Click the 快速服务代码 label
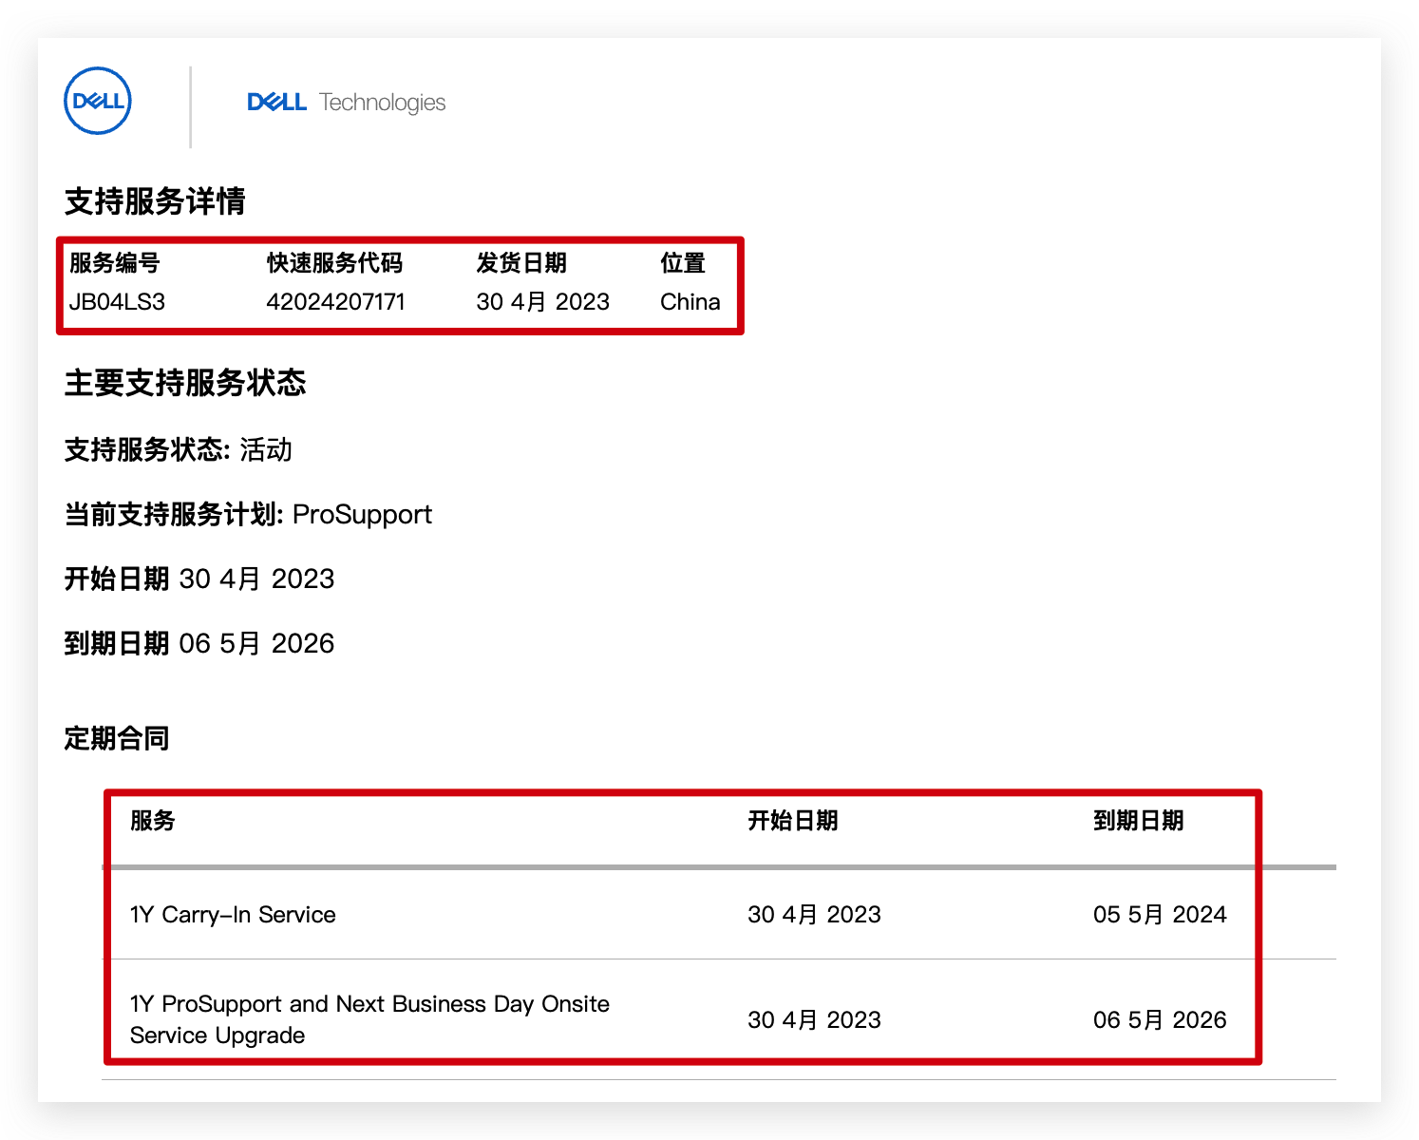 pyautogui.click(x=335, y=263)
